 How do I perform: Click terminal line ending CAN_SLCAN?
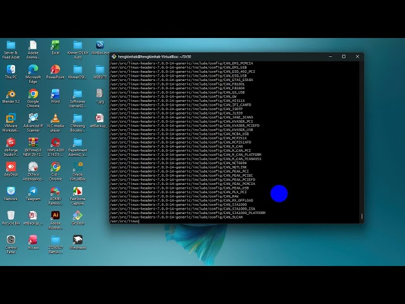click(176, 217)
